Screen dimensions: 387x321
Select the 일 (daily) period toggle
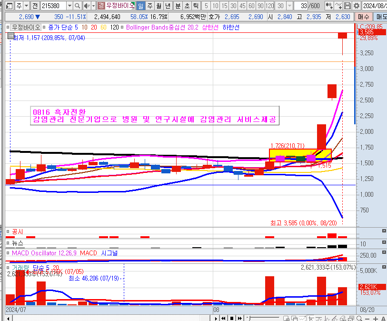tap(141, 6)
